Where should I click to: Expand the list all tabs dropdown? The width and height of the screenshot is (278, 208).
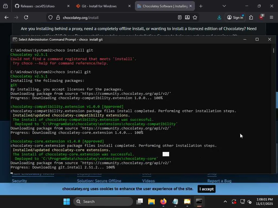tap(224, 6)
